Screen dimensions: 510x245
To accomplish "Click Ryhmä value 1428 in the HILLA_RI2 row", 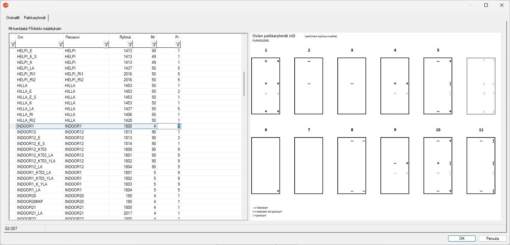I will click(x=121, y=120).
